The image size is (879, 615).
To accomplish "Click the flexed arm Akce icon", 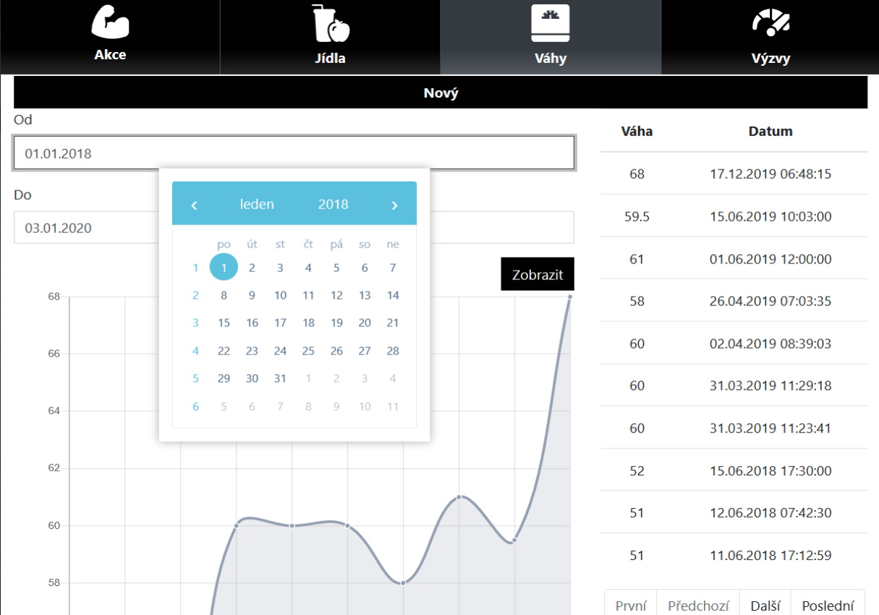I will pyautogui.click(x=110, y=21).
